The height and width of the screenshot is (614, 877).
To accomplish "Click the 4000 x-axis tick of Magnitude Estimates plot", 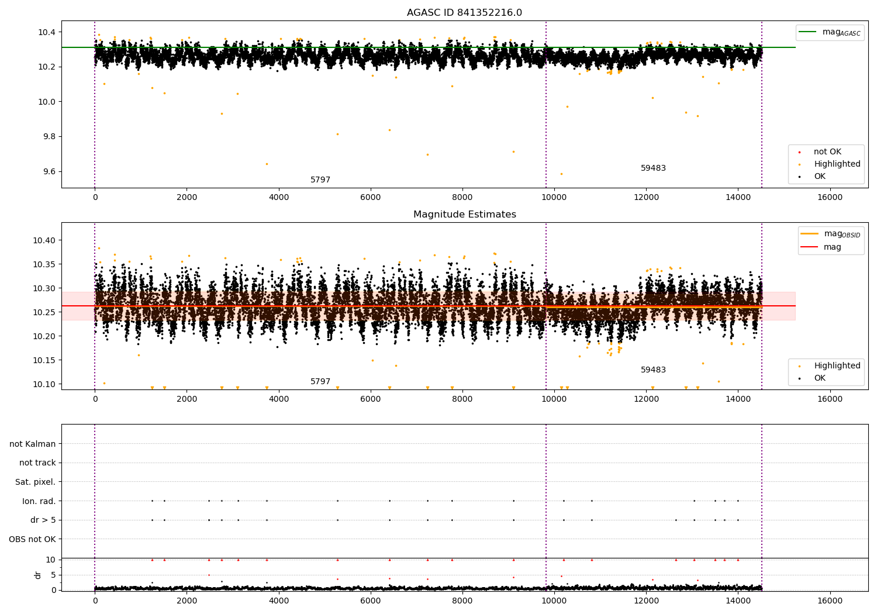I will (279, 399).
